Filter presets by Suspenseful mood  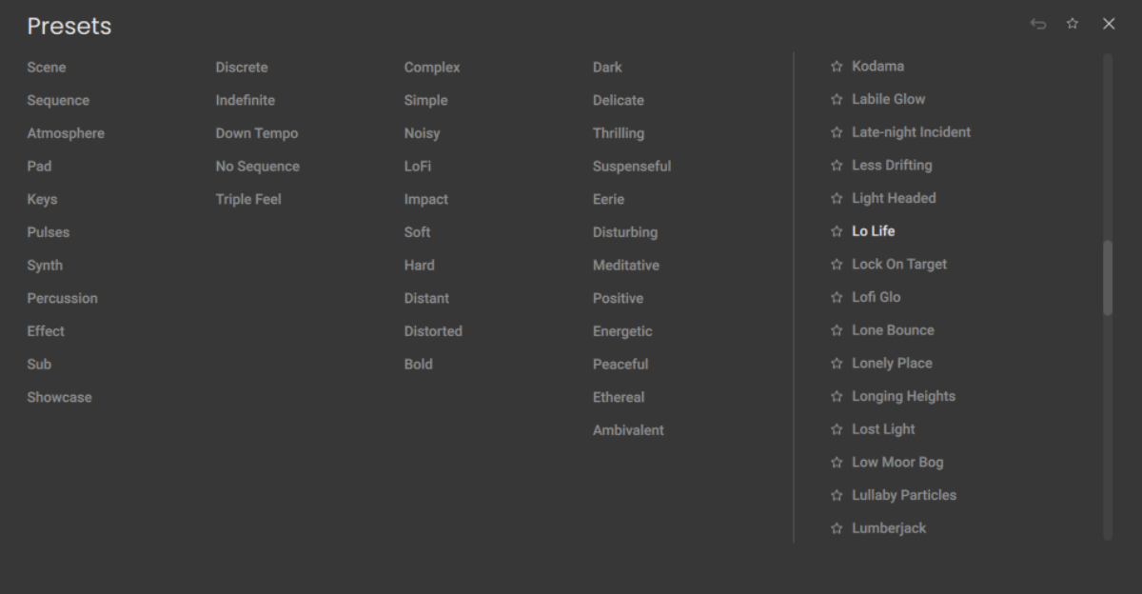tap(632, 166)
